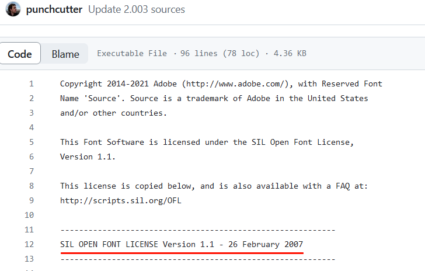Click text 'and/or other countries.'
The width and height of the screenshot is (425, 271).
coord(113,113)
